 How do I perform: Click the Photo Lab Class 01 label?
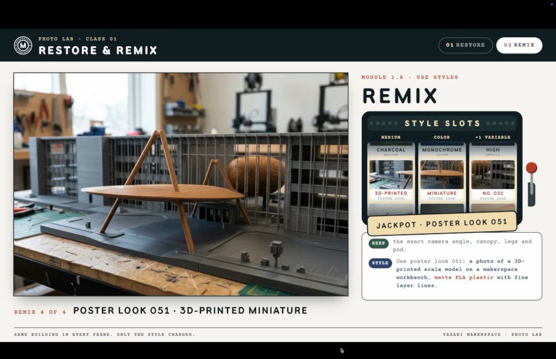click(x=78, y=39)
